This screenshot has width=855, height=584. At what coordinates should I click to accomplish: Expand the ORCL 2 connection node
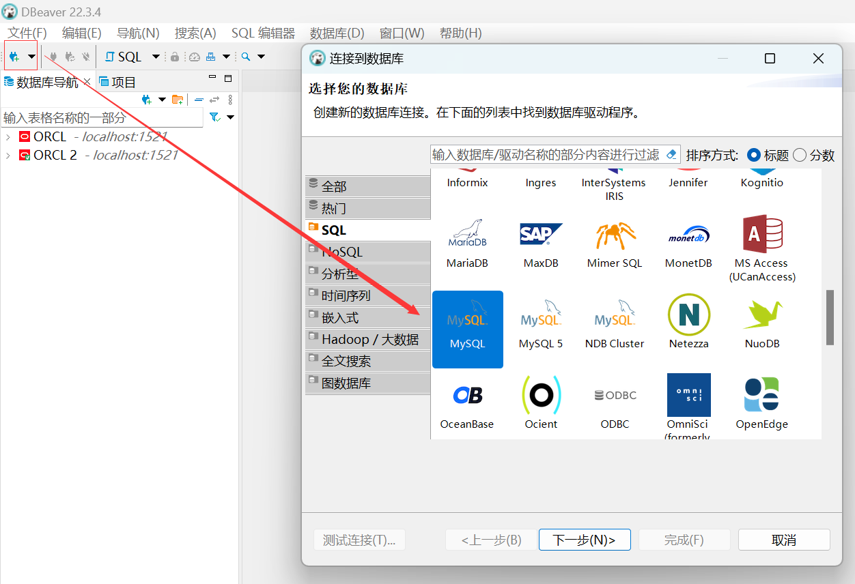(8, 156)
